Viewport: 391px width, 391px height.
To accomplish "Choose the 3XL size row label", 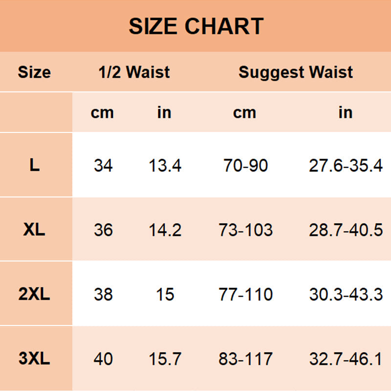I will pyautogui.click(x=34, y=359).
